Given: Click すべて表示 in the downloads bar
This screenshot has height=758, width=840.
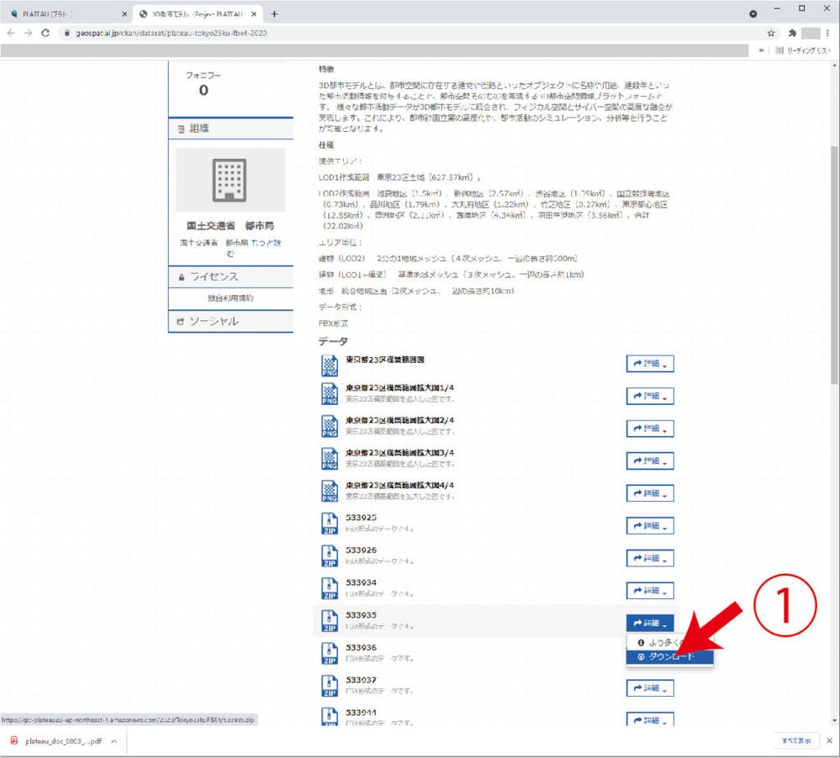Looking at the screenshot, I should tap(796, 741).
